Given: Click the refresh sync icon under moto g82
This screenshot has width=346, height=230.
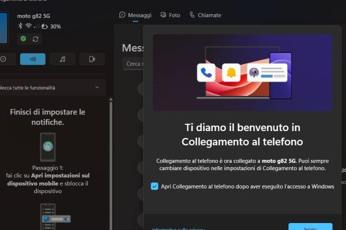Looking at the screenshot, I should point(36,39).
